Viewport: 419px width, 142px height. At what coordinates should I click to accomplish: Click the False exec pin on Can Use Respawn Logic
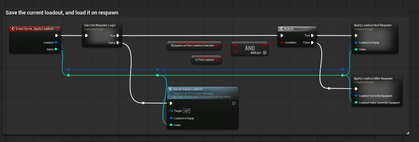pyautogui.click(x=118, y=43)
